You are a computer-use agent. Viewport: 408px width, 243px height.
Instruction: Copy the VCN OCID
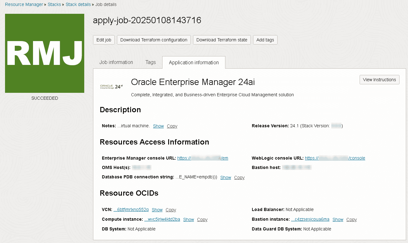tap(171, 210)
